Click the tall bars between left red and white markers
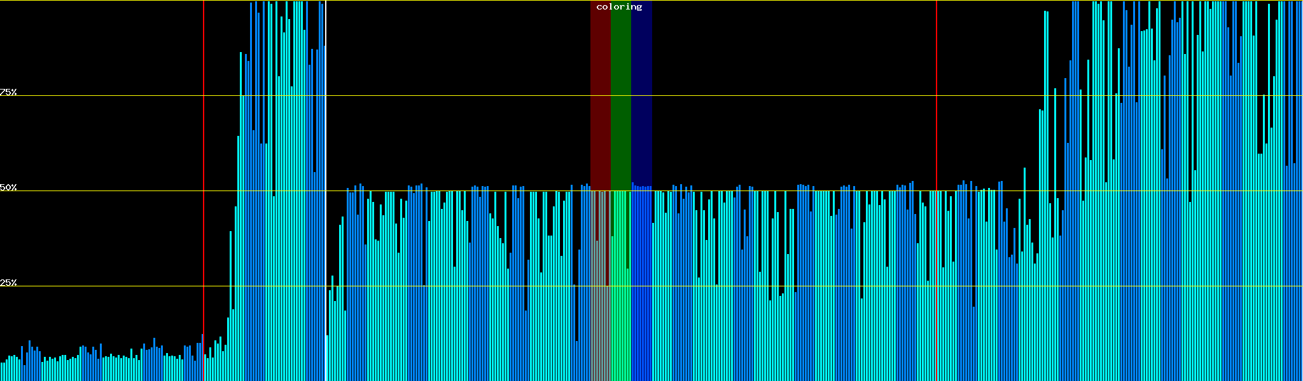 pyautogui.click(x=280, y=190)
